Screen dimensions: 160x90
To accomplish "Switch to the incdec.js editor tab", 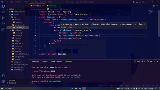I will click(x=52, y=6).
